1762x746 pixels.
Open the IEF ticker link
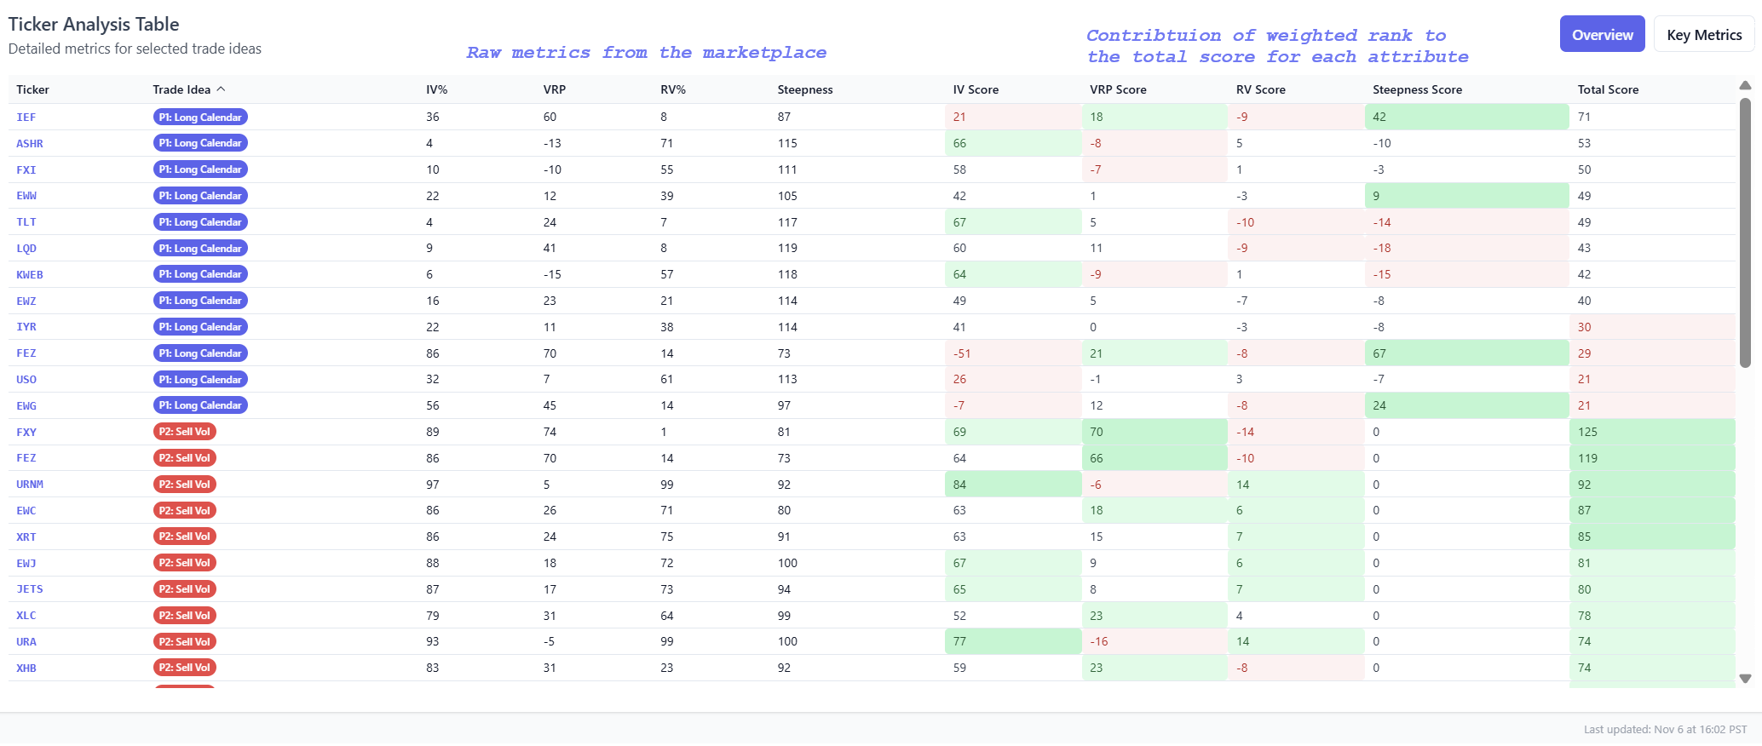(x=26, y=118)
